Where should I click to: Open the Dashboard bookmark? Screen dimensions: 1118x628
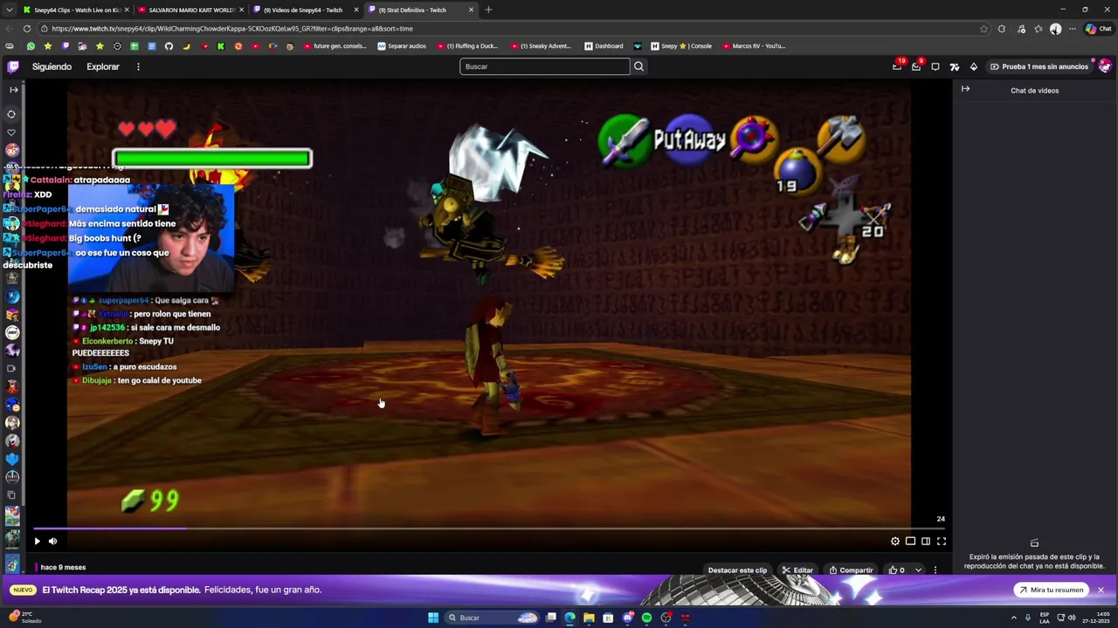(x=604, y=46)
